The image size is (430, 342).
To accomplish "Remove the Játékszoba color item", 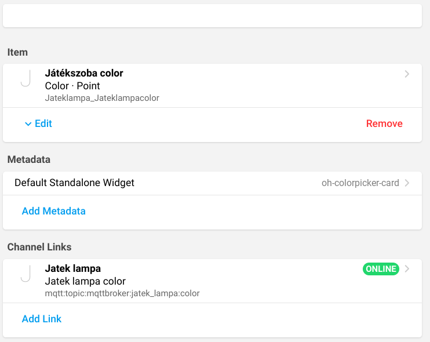I will click(384, 123).
